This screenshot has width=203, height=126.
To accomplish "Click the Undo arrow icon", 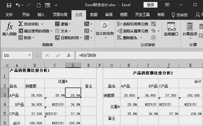I will 18,5.
